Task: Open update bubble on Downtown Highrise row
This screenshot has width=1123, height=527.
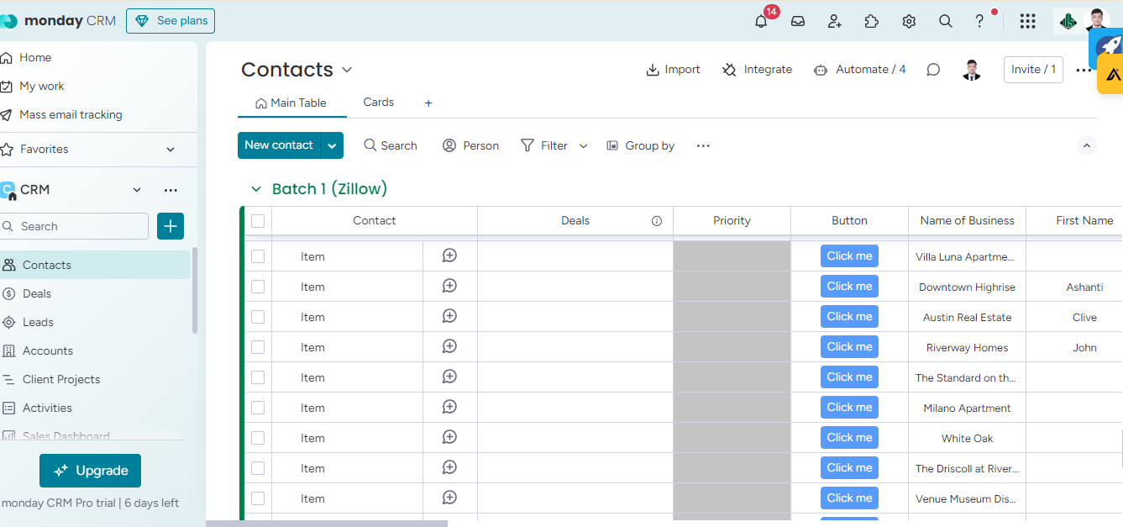Action: [449, 286]
